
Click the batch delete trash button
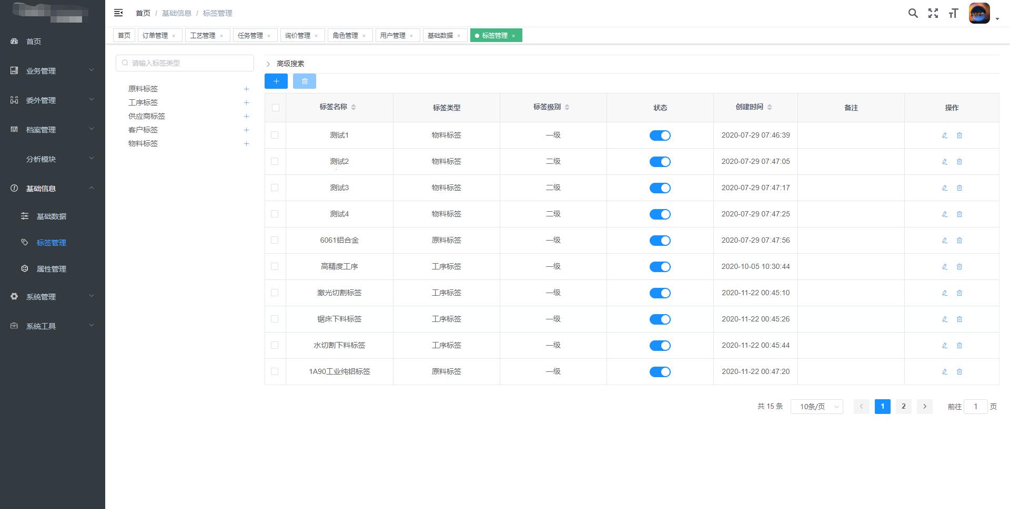305,81
